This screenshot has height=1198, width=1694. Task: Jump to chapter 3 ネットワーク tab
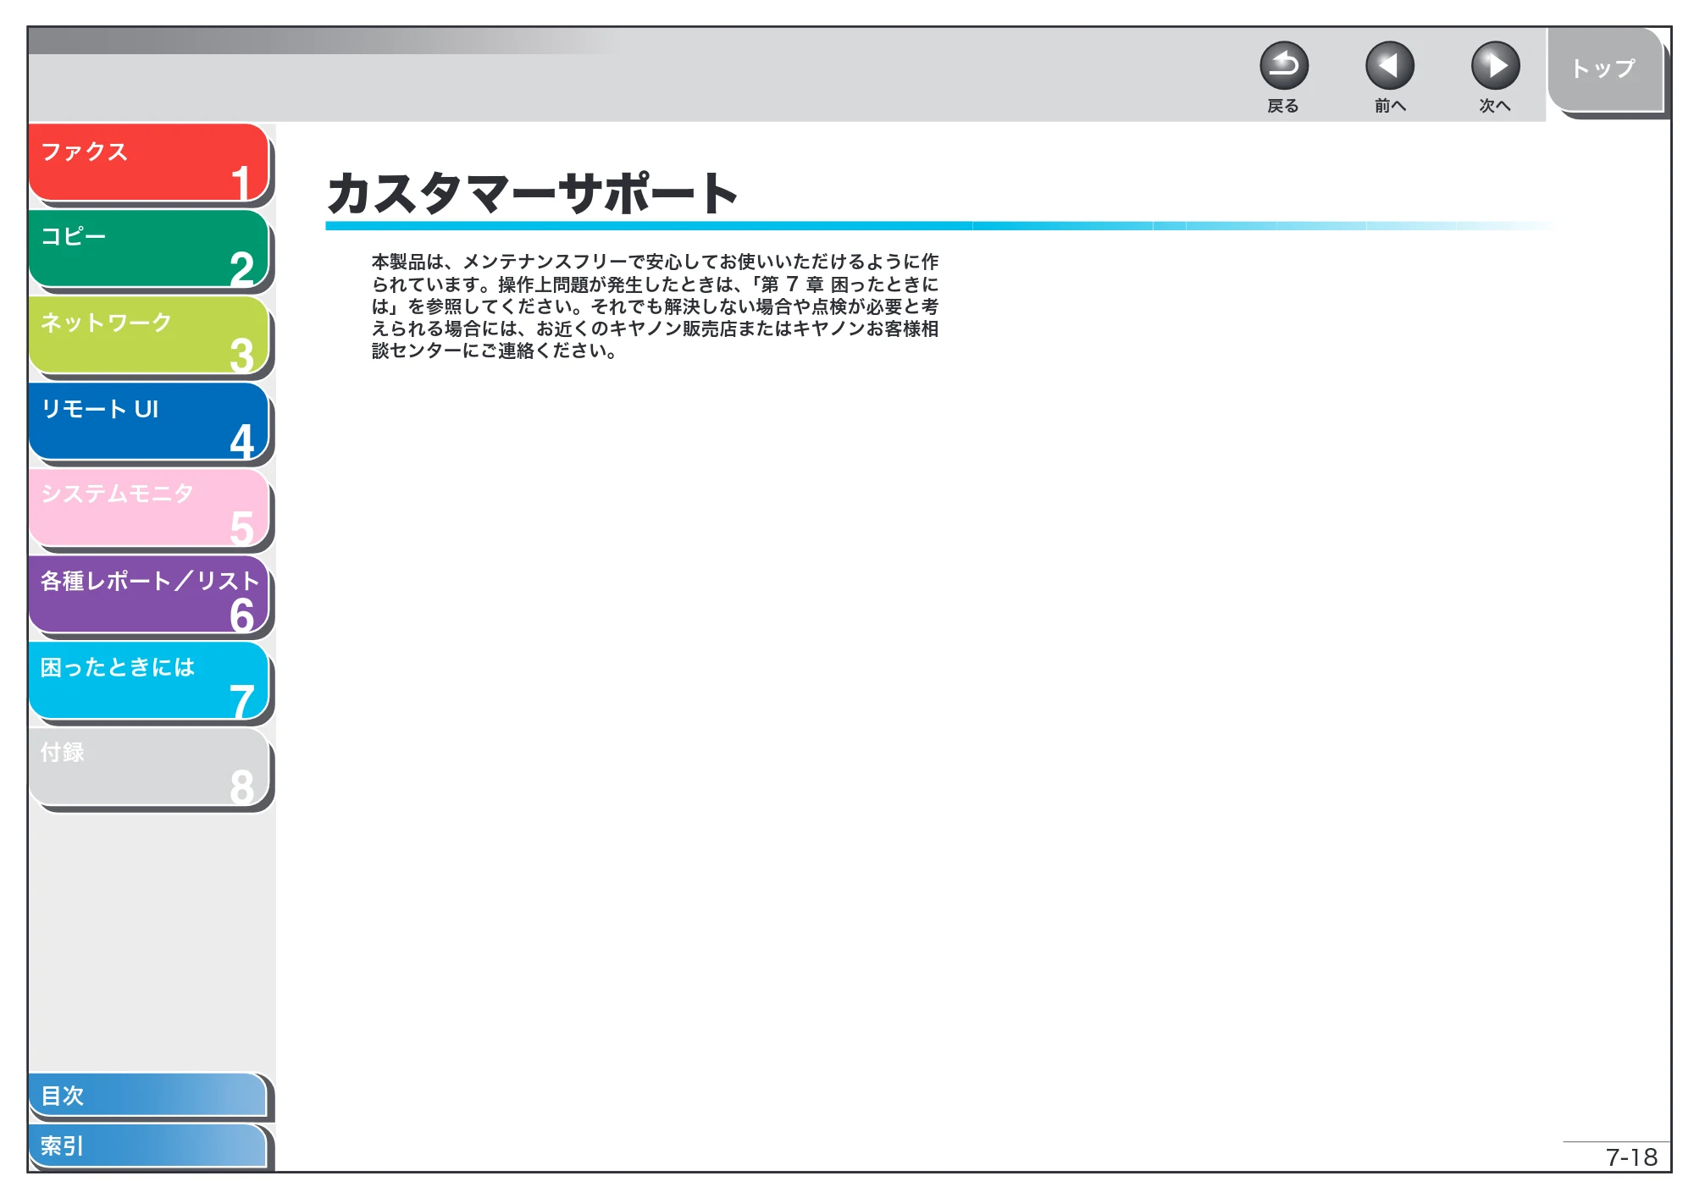coord(149,335)
